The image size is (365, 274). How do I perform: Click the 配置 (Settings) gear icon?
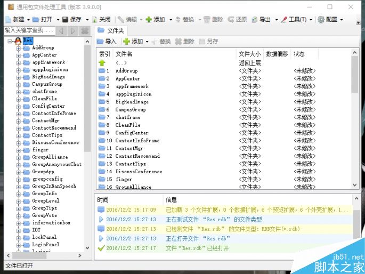click(321, 20)
